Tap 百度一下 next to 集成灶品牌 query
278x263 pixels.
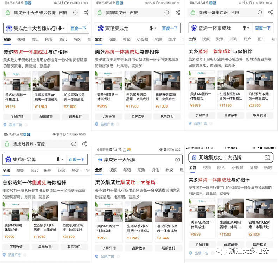click(76, 160)
